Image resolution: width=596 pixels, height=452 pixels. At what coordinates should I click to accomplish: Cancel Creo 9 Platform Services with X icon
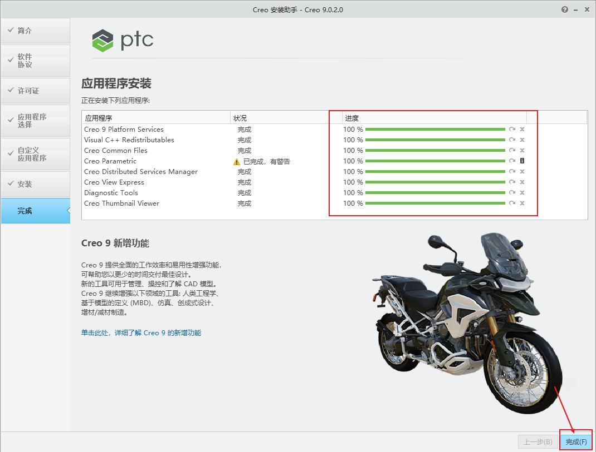[522, 129]
